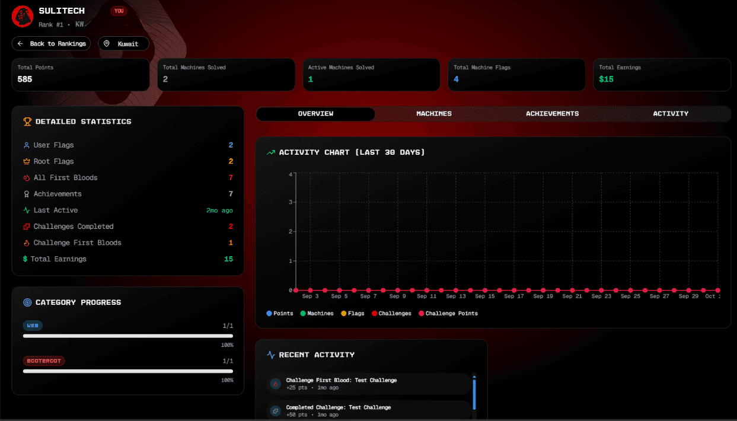Click the SULITECH username heading
The width and height of the screenshot is (737, 421).
click(62, 11)
